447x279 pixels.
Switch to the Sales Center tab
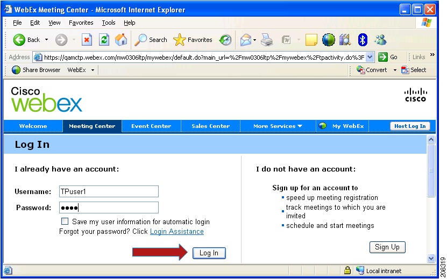pos(211,126)
